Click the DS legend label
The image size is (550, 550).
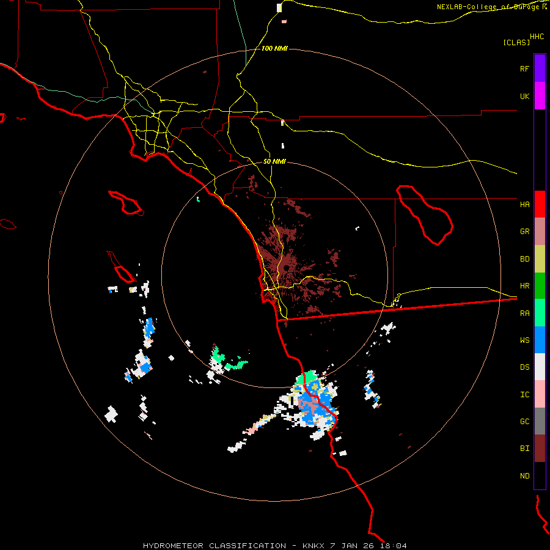click(524, 367)
